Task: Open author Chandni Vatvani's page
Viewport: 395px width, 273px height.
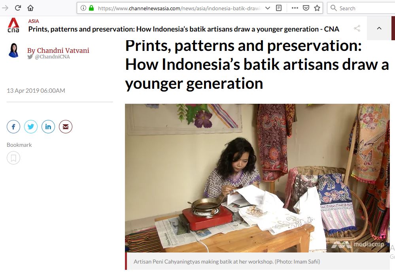Action: click(x=58, y=50)
